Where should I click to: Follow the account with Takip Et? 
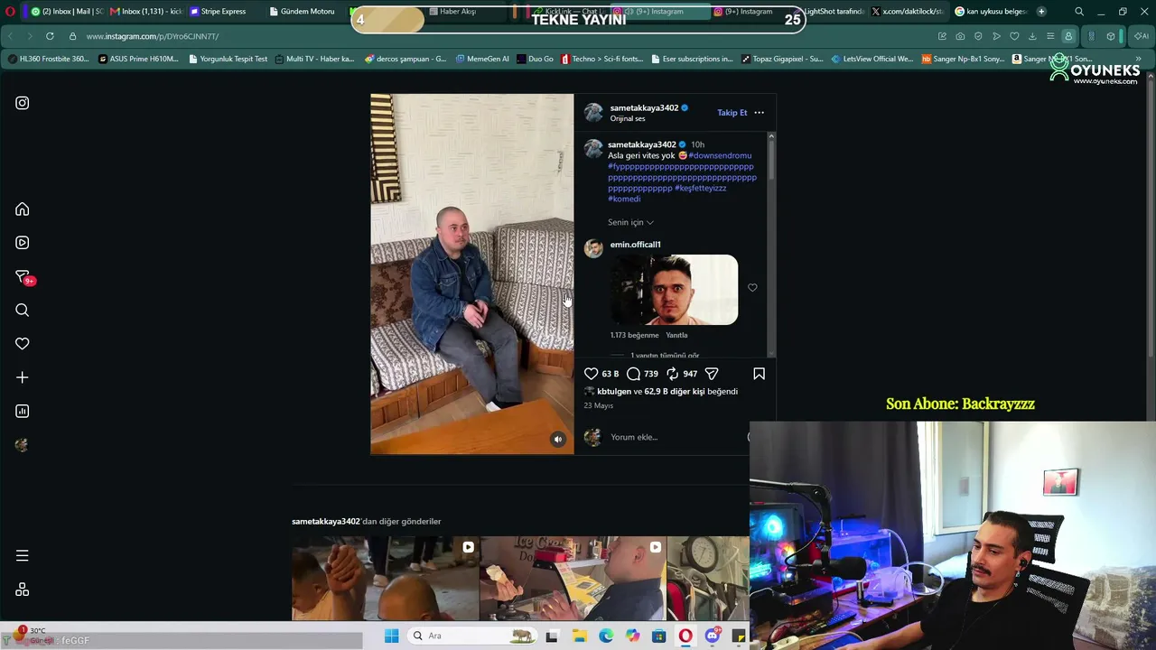coord(732,113)
